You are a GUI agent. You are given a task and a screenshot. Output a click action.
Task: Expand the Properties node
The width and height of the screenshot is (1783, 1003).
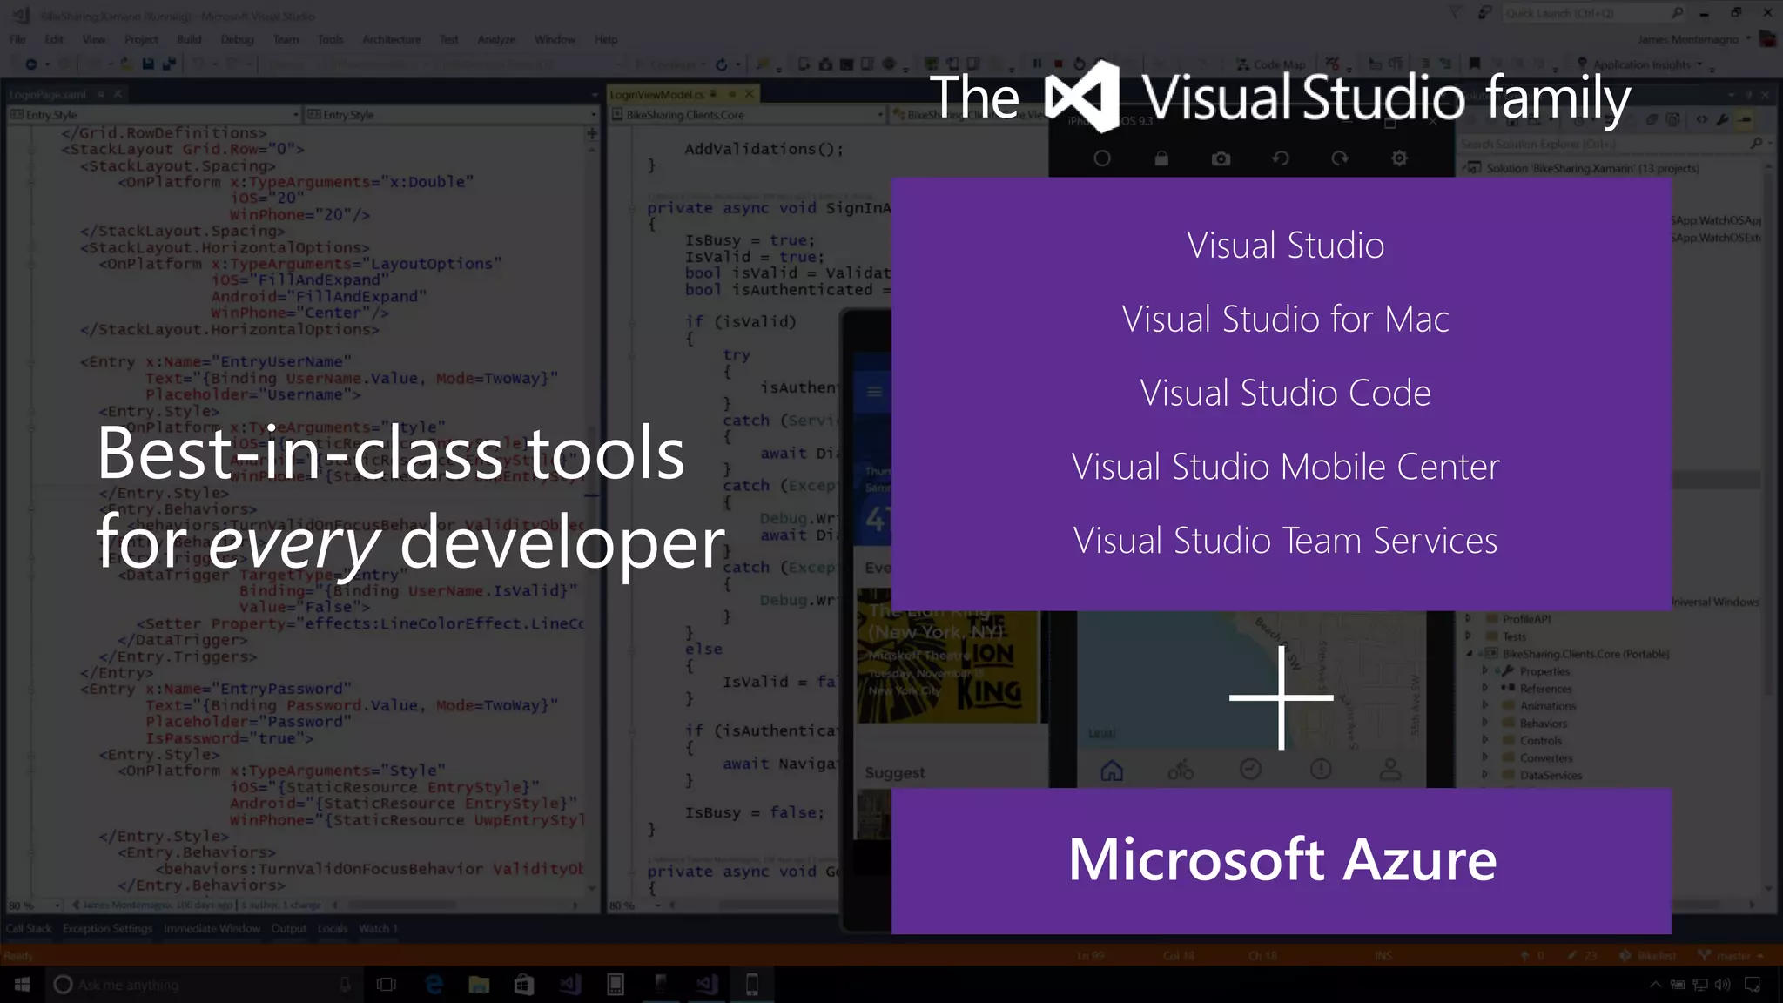point(1486,671)
